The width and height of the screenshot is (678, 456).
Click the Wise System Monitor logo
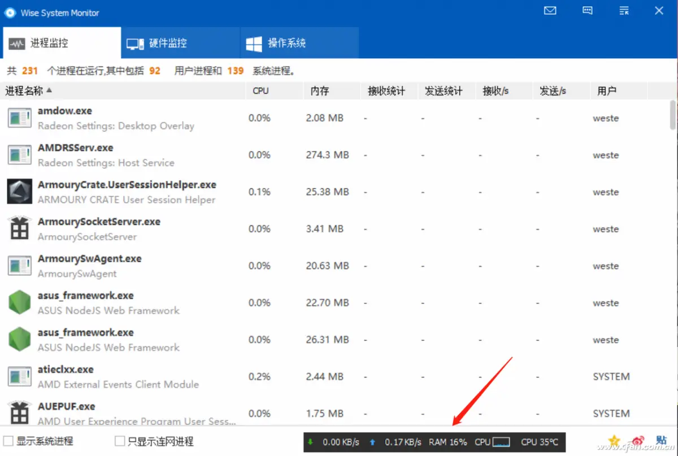pyautogui.click(x=8, y=11)
